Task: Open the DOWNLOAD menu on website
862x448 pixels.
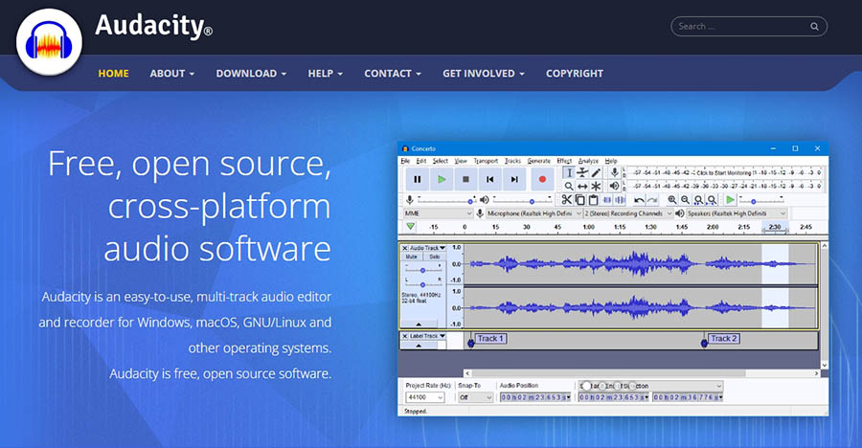Action: click(252, 73)
